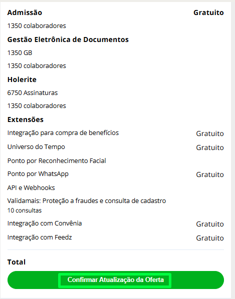This screenshot has width=235, height=299.
Task: Select the Integração com Feedz item
Action: pos(40,237)
